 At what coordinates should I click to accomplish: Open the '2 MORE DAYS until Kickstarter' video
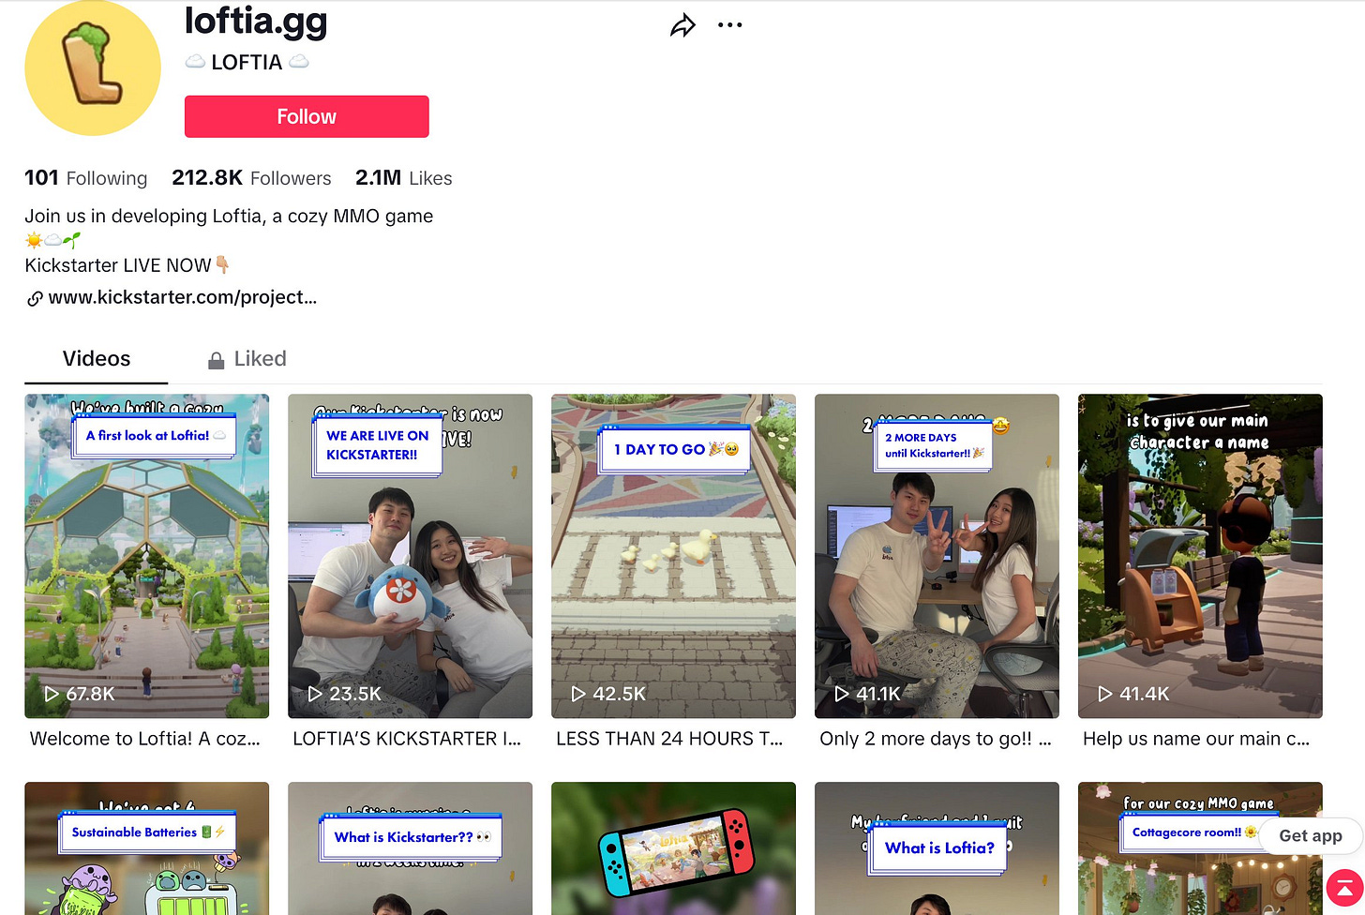click(x=937, y=556)
